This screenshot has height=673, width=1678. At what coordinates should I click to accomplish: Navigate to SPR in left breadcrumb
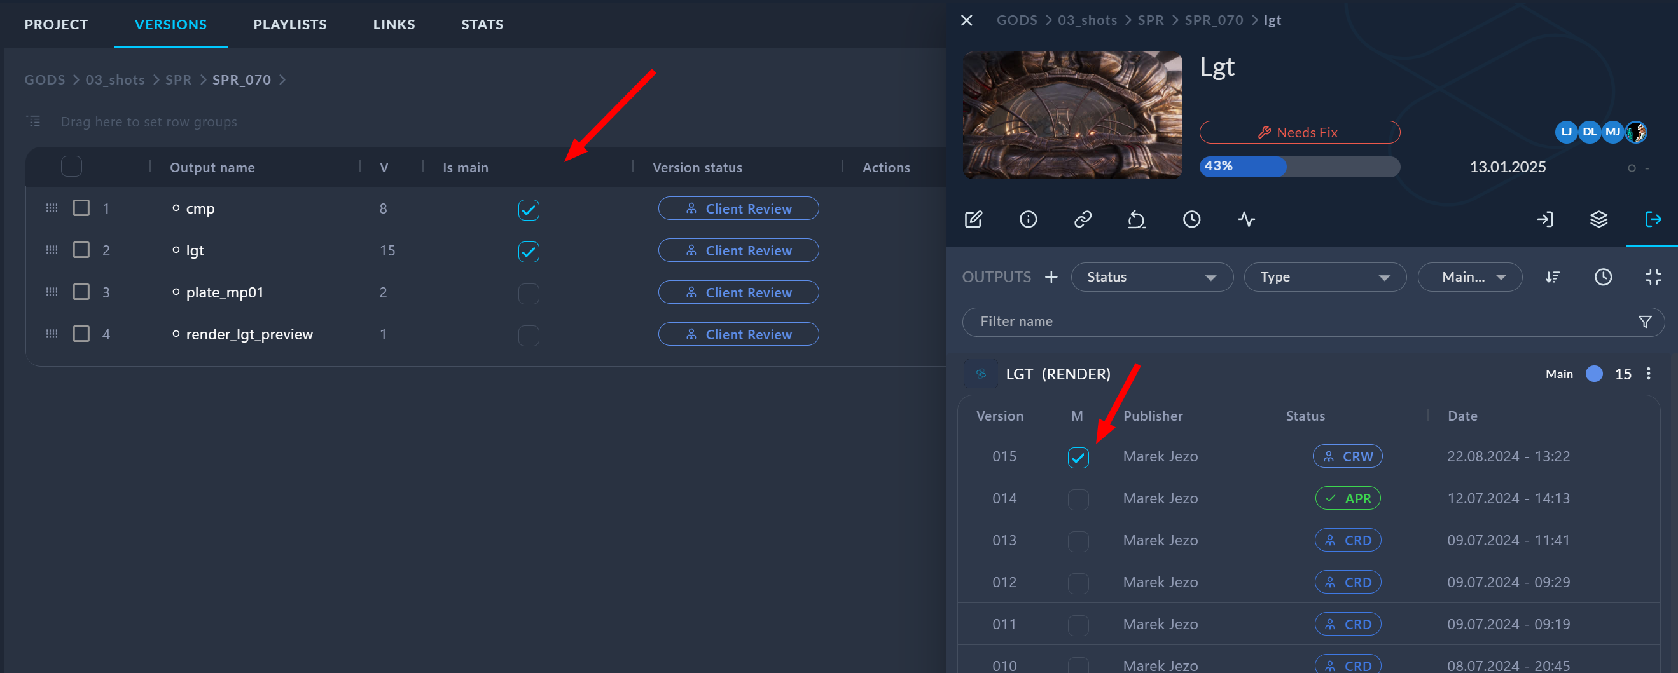point(178,79)
